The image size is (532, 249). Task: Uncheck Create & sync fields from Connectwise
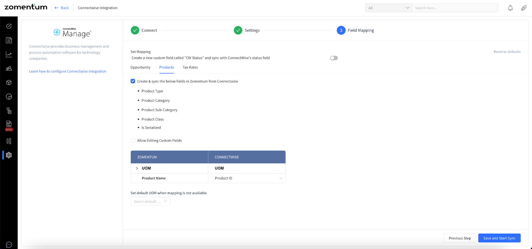133,81
